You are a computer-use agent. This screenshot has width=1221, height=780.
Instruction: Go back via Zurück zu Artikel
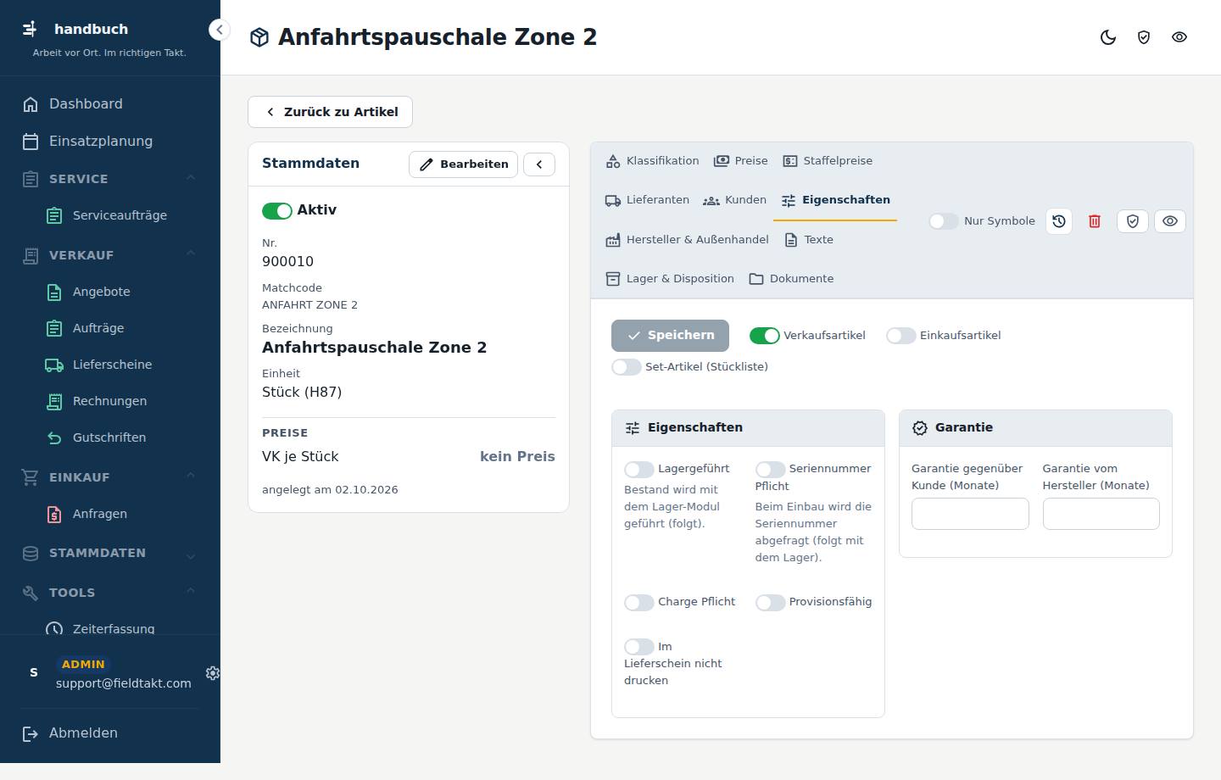coord(330,112)
